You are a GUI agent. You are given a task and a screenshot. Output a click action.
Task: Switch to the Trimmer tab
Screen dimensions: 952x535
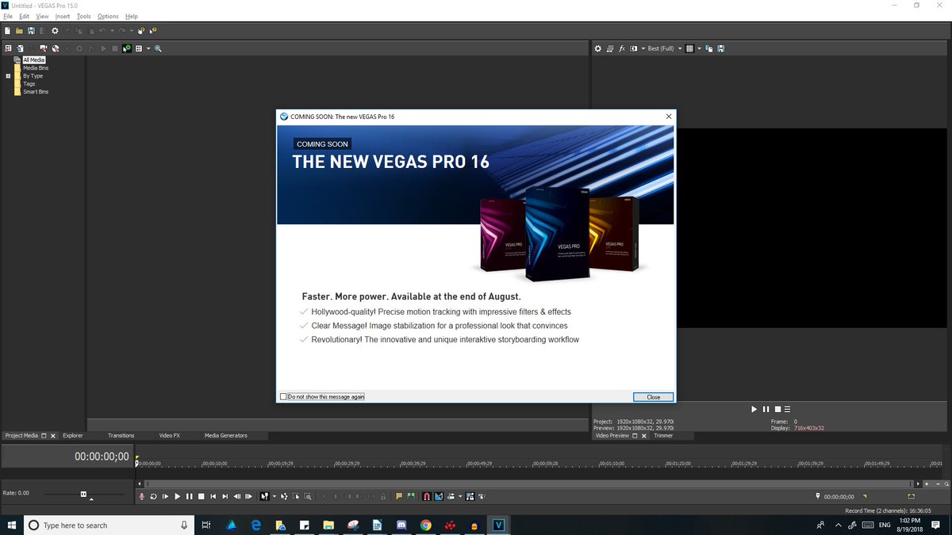click(x=663, y=435)
